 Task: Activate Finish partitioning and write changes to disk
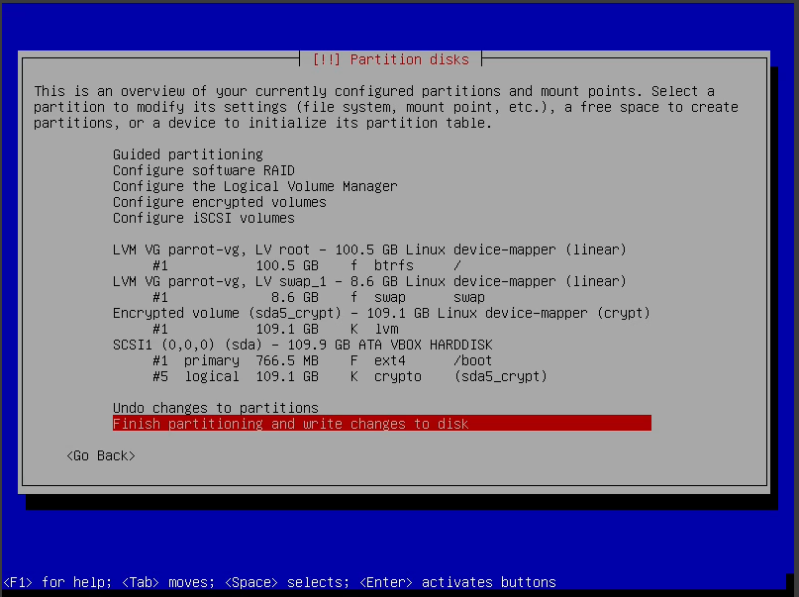pyautogui.click(x=381, y=423)
